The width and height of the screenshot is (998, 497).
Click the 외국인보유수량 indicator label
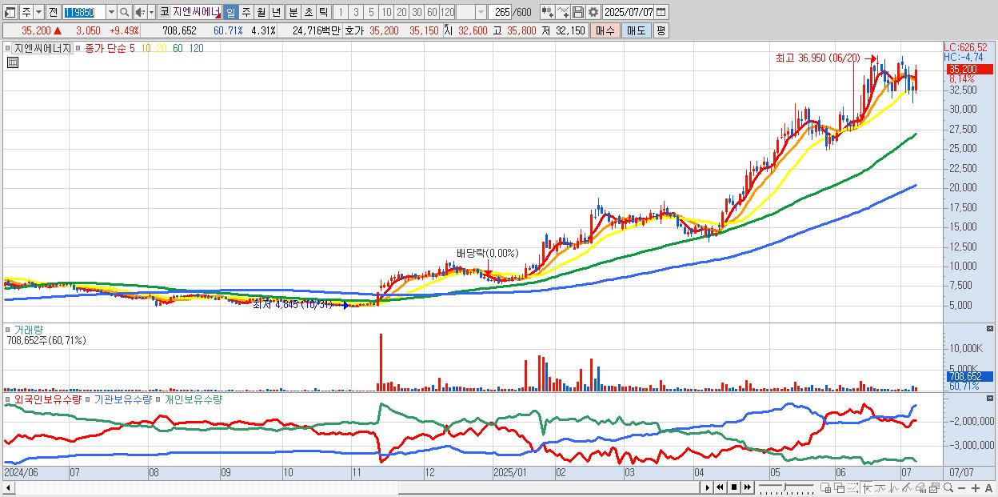point(47,399)
